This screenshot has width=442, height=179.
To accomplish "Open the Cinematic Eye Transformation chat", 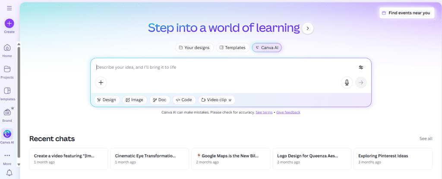I will point(149,159).
